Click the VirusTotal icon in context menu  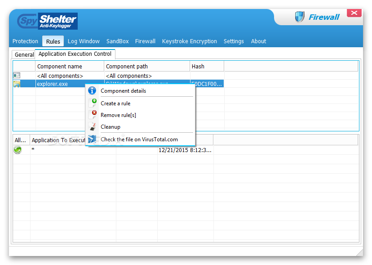(92, 139)
